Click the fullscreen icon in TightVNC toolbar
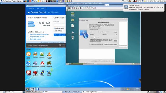The image size is (166, 93). click(95, 8)
